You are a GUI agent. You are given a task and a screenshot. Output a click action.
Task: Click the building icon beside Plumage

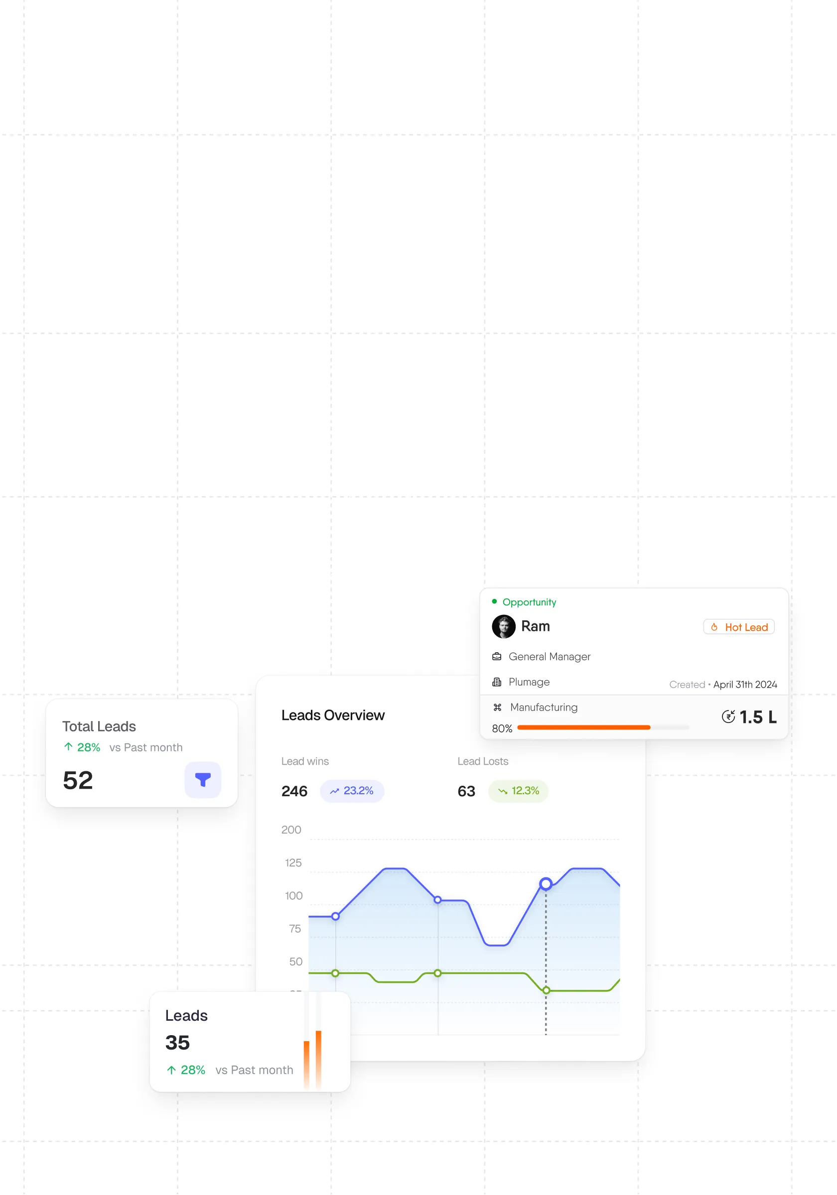(496, 682)
